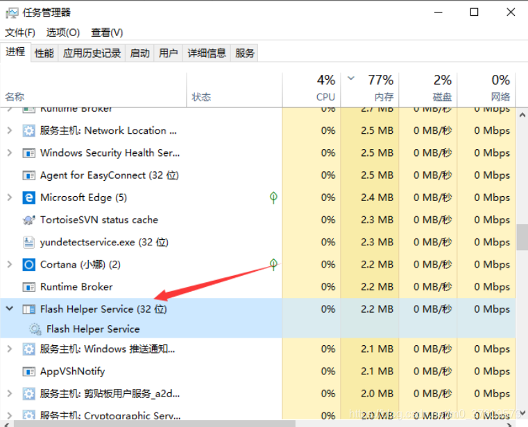Select the child Flash Helper Service entry
The width and height of the screenshot is (528, 427).
coord(93,329)
